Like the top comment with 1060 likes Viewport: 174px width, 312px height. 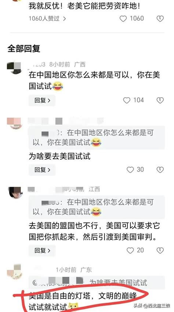(x=123, y=19)
